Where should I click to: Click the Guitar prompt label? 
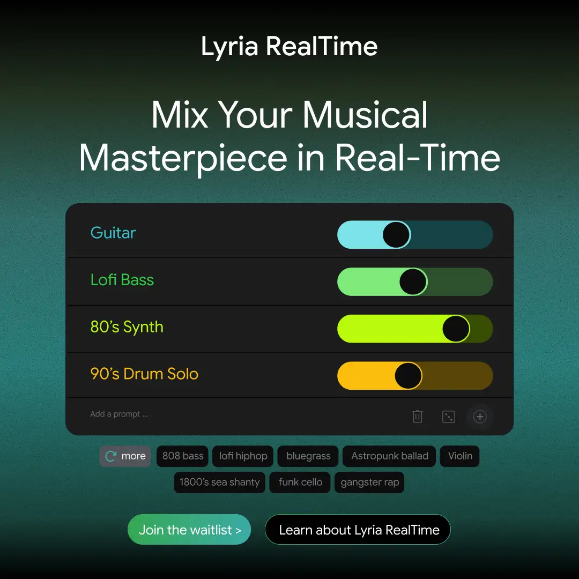click(x=113, y=233)
